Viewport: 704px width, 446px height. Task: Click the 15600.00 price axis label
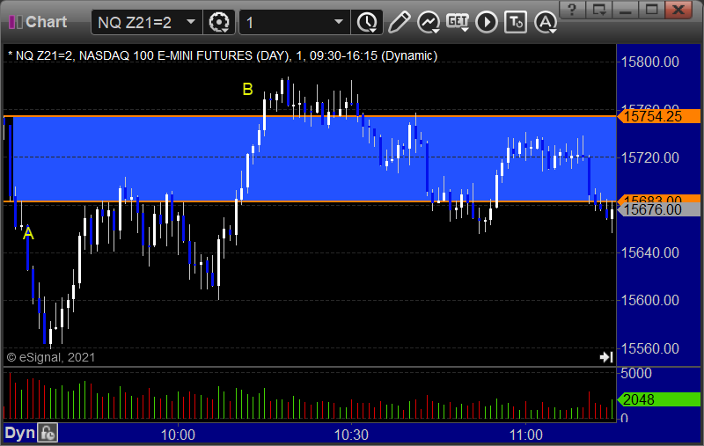(x=649, y=300)
